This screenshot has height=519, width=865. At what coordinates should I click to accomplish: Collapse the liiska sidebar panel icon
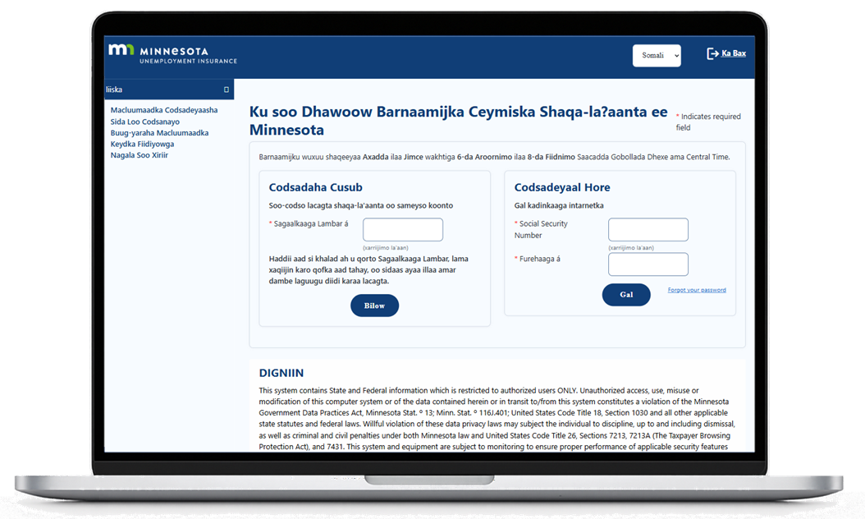(x=227, y=90)
